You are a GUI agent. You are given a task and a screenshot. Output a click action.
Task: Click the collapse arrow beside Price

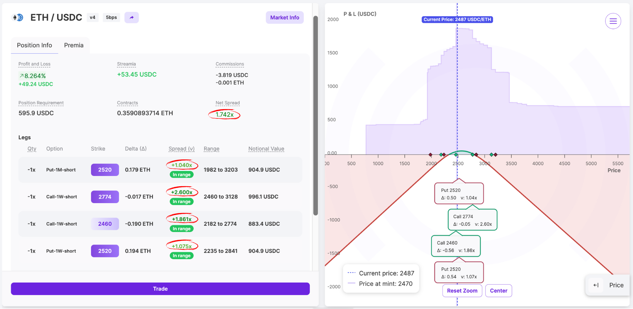point(596,285)
